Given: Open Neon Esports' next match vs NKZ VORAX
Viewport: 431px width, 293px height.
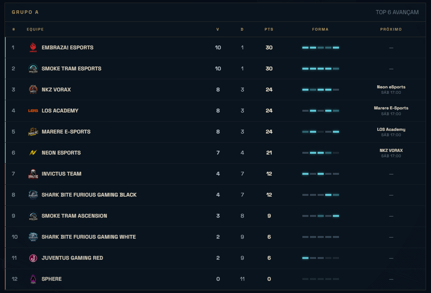Looking at the screenshot, I should (391, 153).
